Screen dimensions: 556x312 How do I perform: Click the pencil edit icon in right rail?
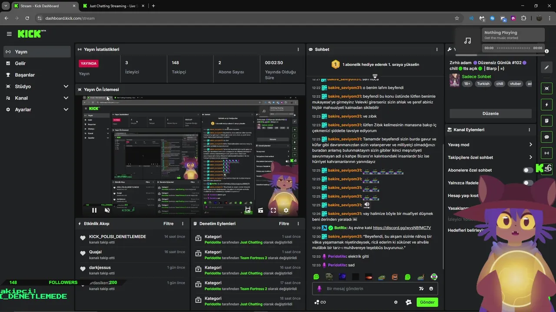click(x=547, y=67)
